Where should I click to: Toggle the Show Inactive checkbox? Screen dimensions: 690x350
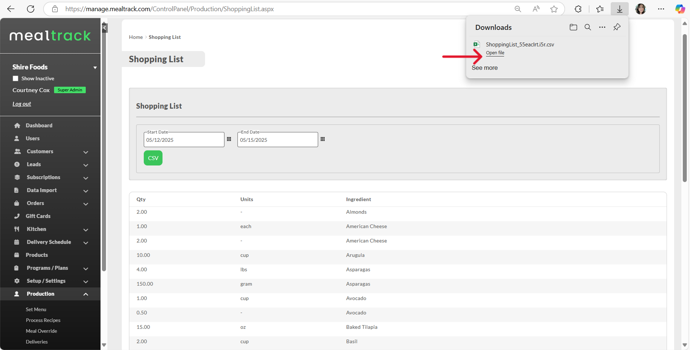(x=16, y=78)
